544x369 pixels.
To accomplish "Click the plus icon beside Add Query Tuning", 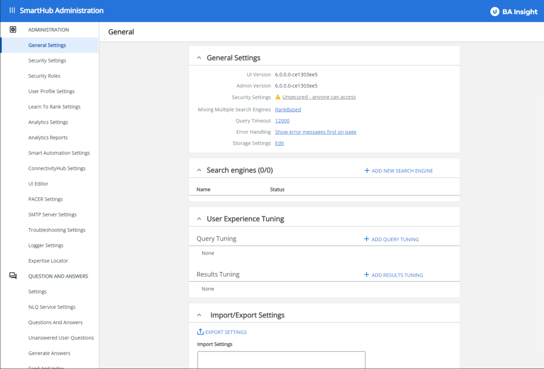I will pyautogui.click(x=367, y=239).
